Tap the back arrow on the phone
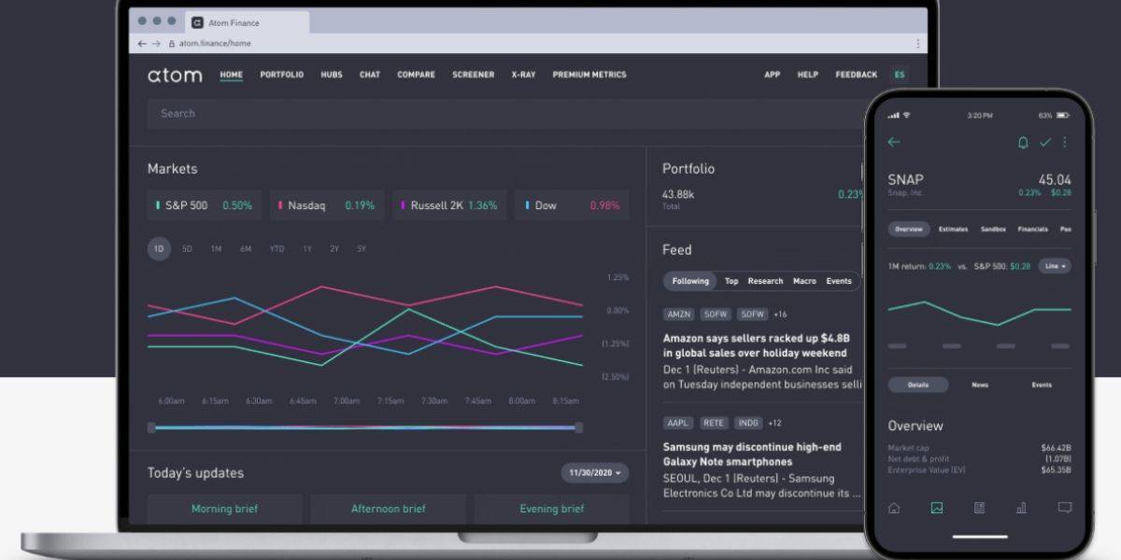 [x=894, y=142]
